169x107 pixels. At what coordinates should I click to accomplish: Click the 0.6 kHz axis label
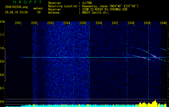click(2, 102)
